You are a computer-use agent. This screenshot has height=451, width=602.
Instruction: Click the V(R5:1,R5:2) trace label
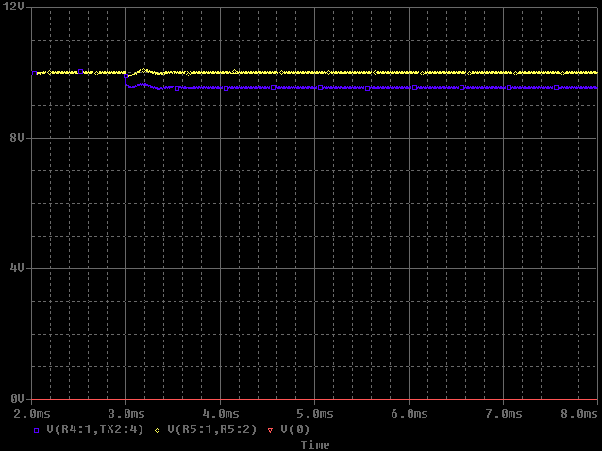coord(212,429)
